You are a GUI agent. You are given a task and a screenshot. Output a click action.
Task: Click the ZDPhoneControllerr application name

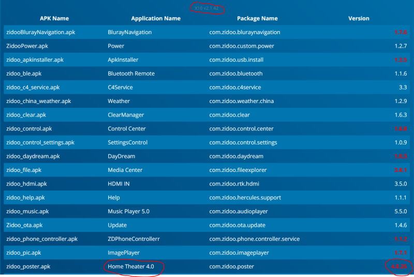pos(134,239)
